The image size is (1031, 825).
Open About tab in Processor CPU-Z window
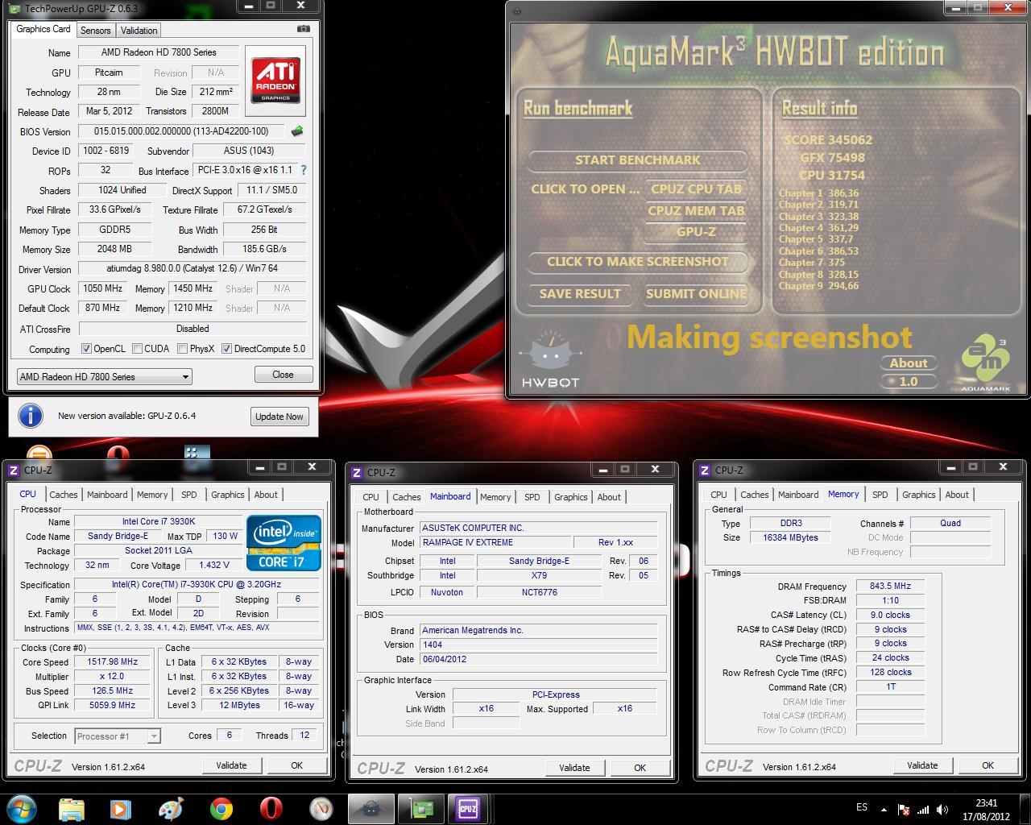click(266, 495)
